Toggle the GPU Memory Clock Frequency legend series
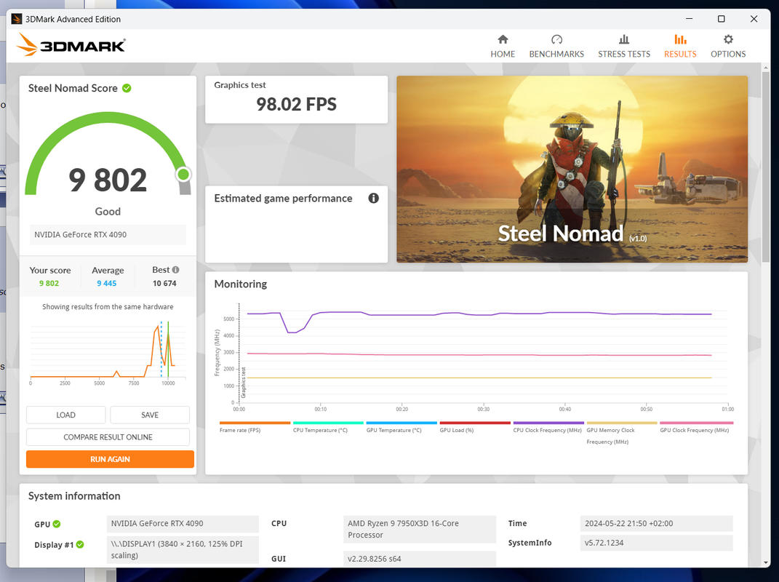 tap(621, 433)
